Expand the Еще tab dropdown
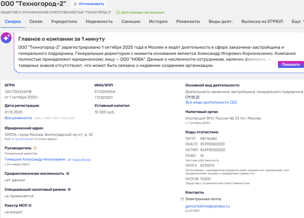 coord(297,22)
